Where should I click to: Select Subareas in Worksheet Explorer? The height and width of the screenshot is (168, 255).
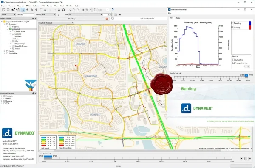pos(9,101)
